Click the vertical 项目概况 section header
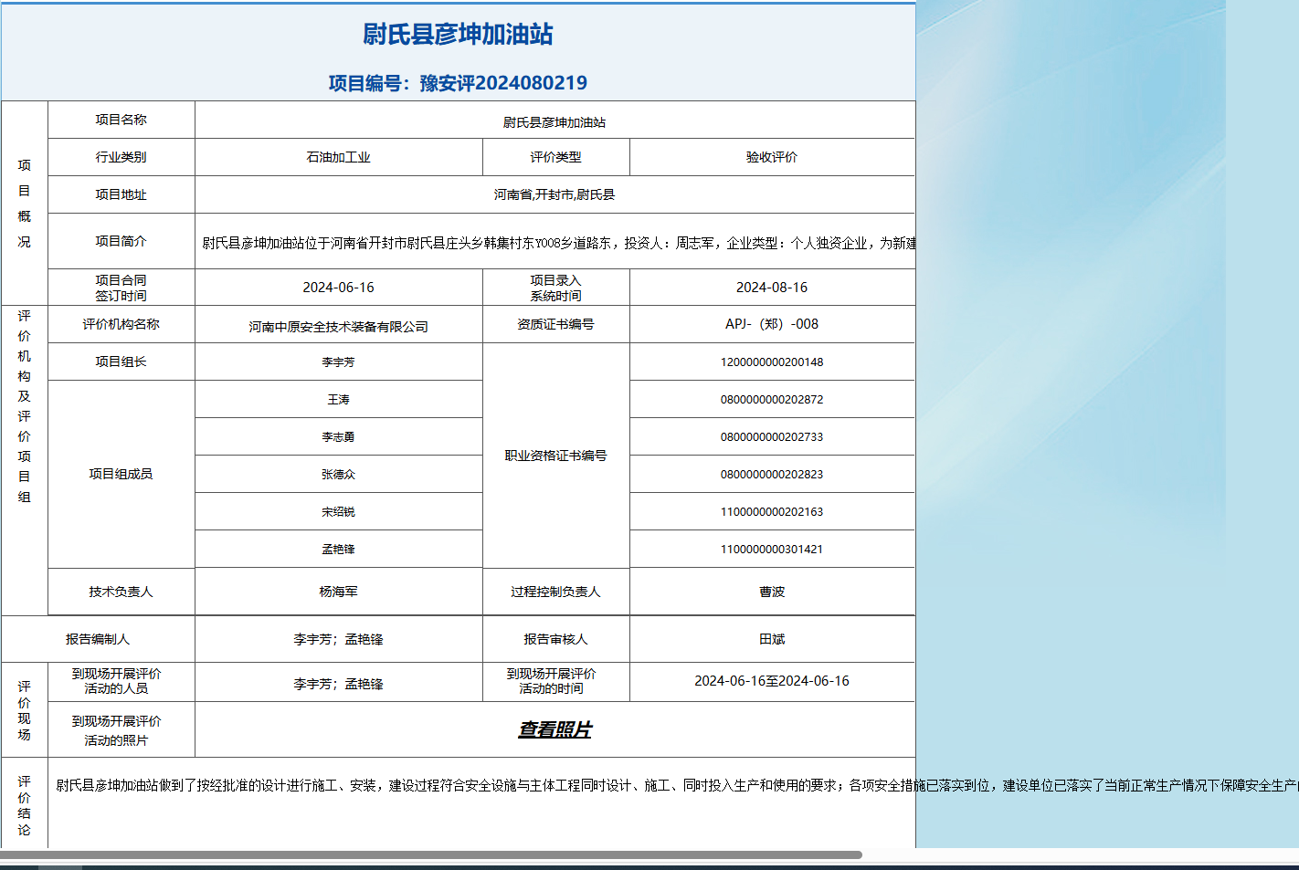The width and height of the screenshot is (1299, 870). point(25,203)
